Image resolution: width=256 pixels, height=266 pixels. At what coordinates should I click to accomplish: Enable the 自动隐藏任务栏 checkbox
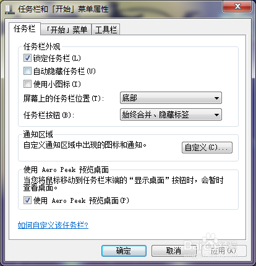point(27,71)
